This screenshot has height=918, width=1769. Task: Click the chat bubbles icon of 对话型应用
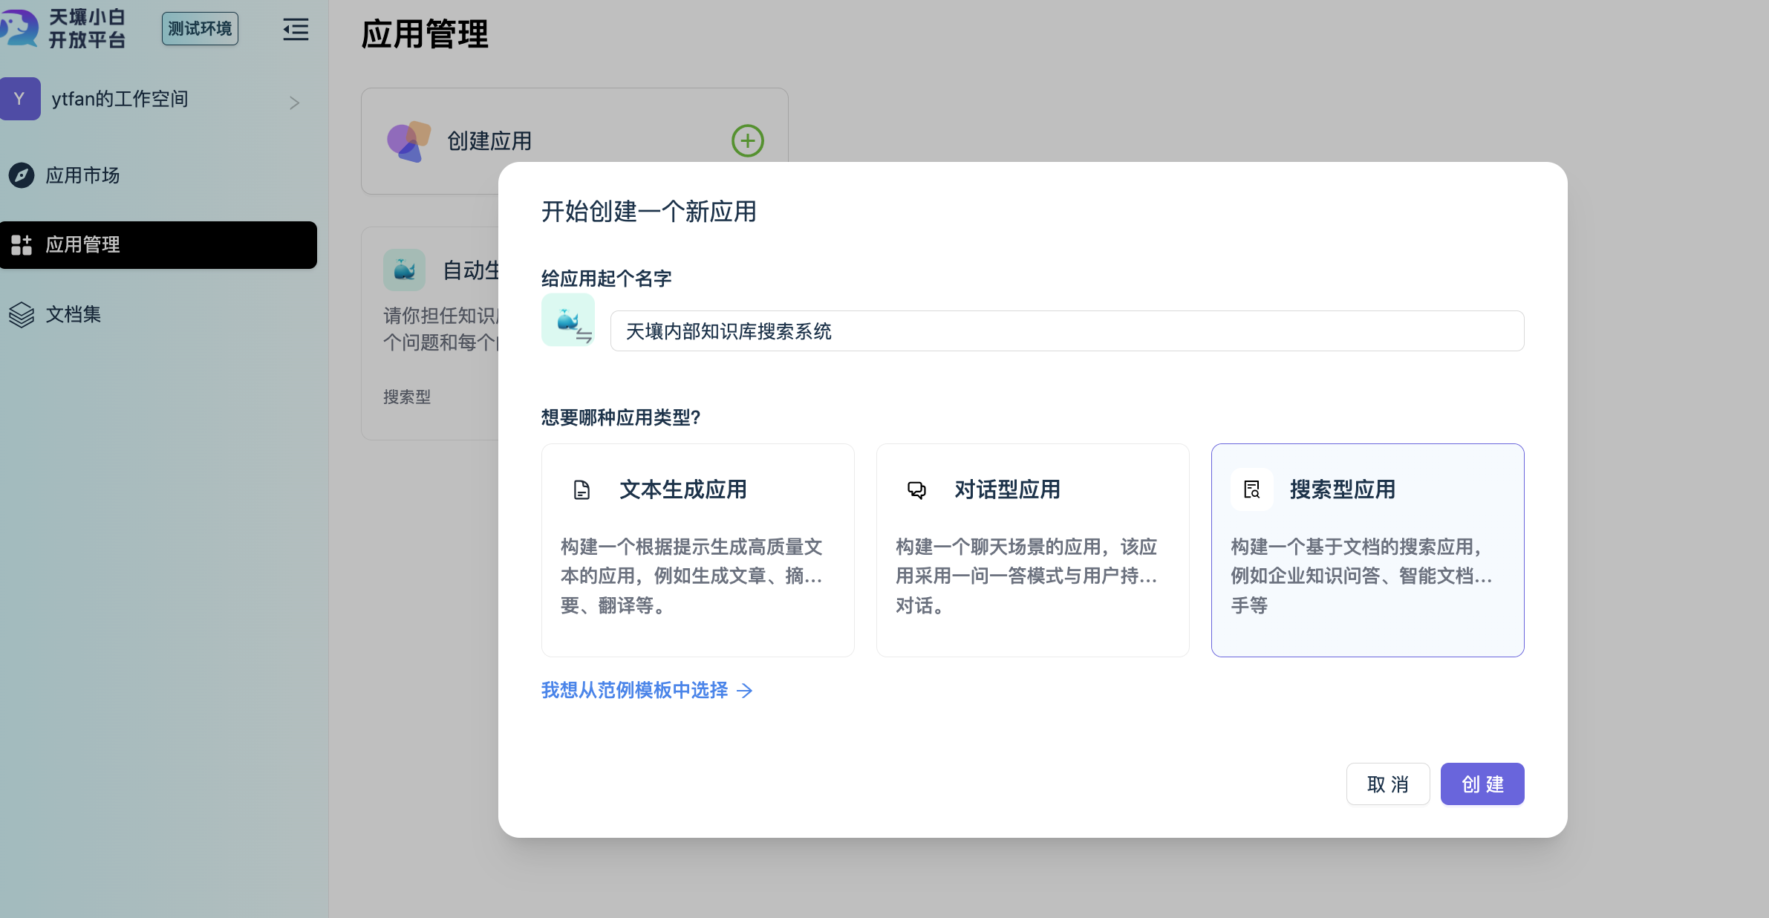point(917,490)
